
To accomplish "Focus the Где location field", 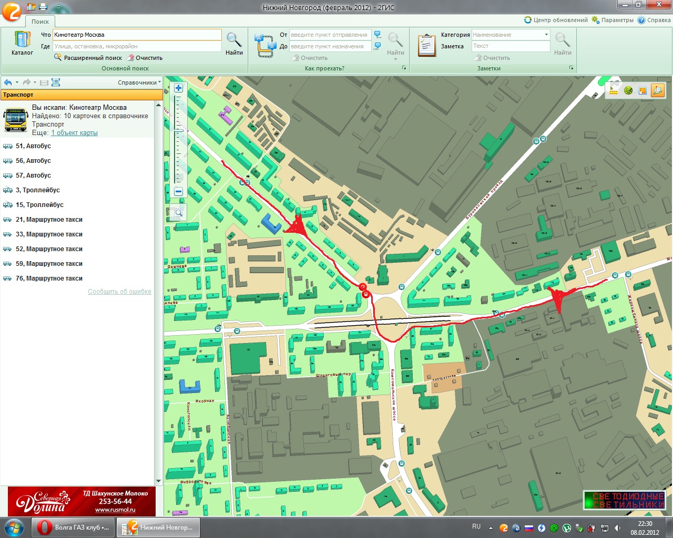I will click(137, 46).
